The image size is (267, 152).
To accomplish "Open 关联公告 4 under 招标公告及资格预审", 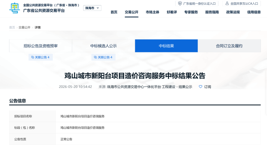I will 41,57.
